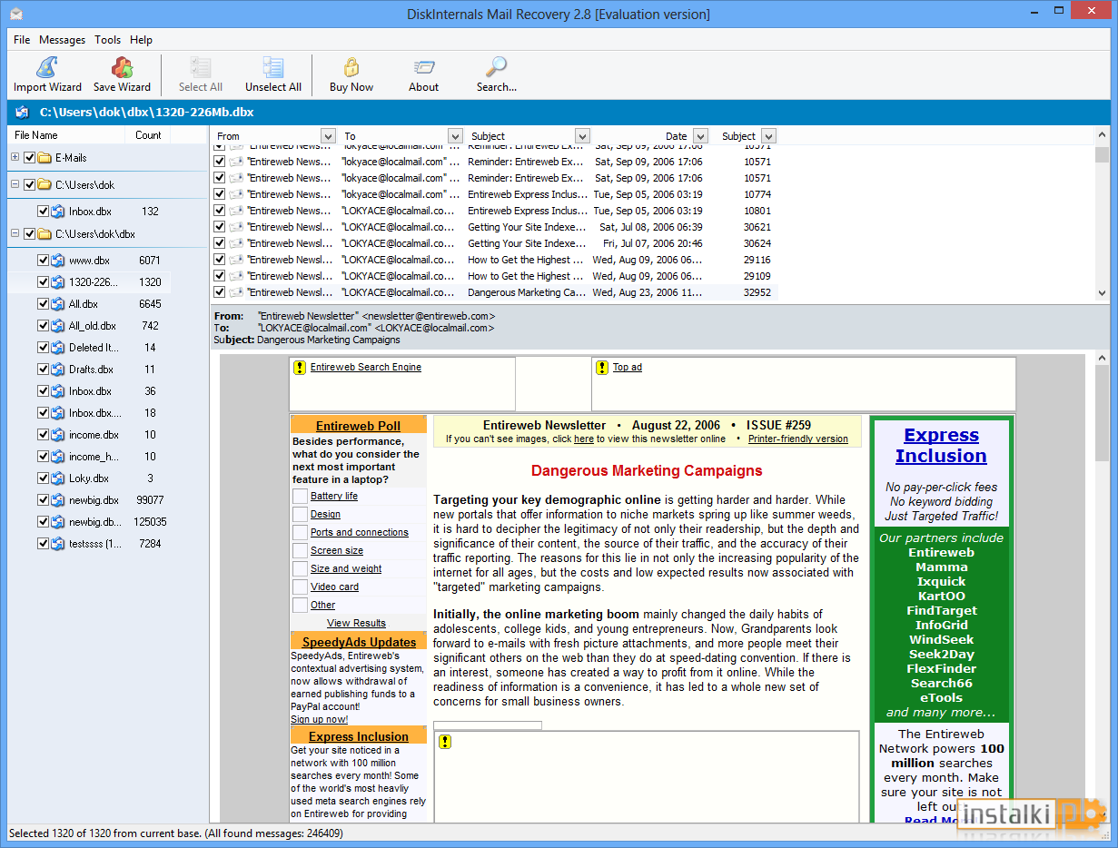Click the newbig.dbx file icon
This screenshot has height=848, width=1118.
click(57, 500)
